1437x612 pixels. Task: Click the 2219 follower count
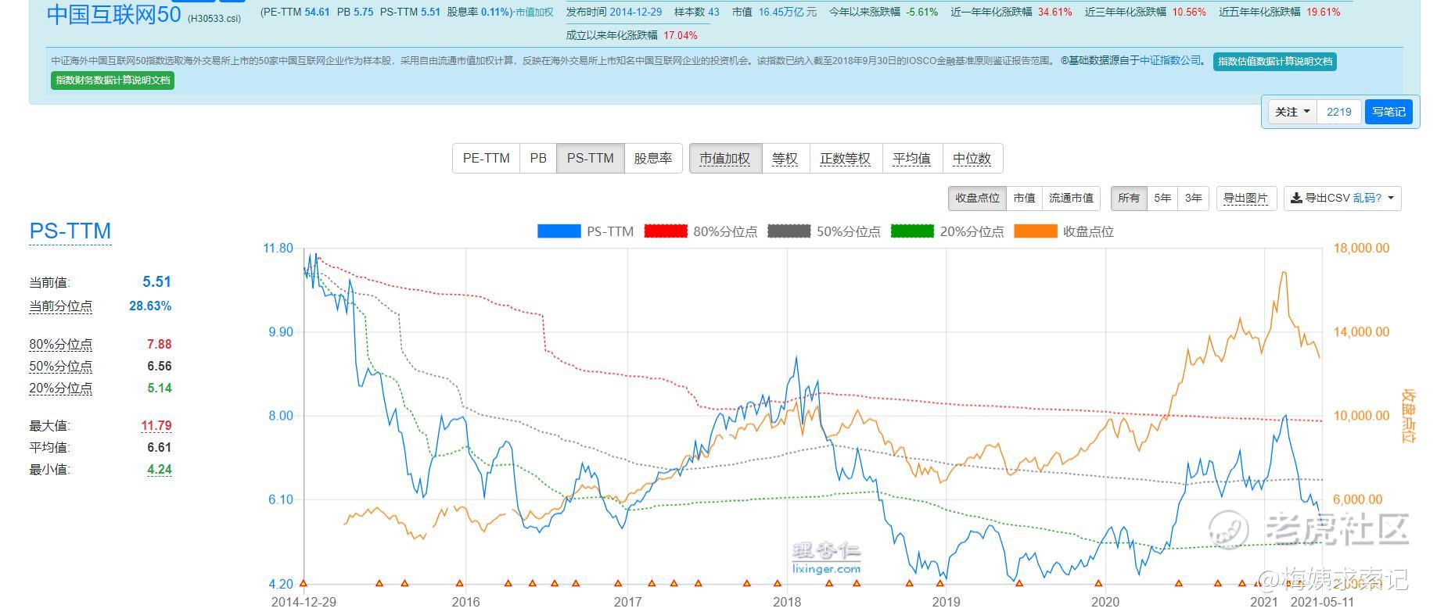click(x=1339, y=112)
